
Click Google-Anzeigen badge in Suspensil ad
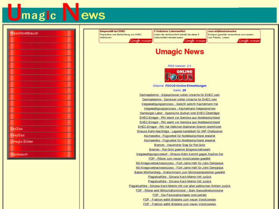[x=140, y=41]
